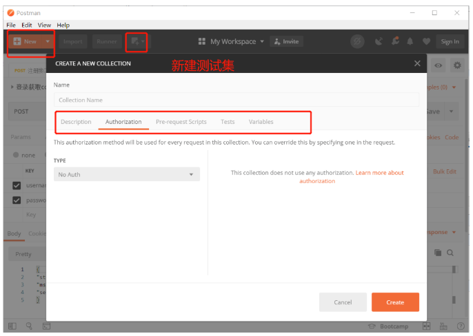Open the POST method dropdown
The width and height of the screenshot is (473, 336).
tap(27, 112)
